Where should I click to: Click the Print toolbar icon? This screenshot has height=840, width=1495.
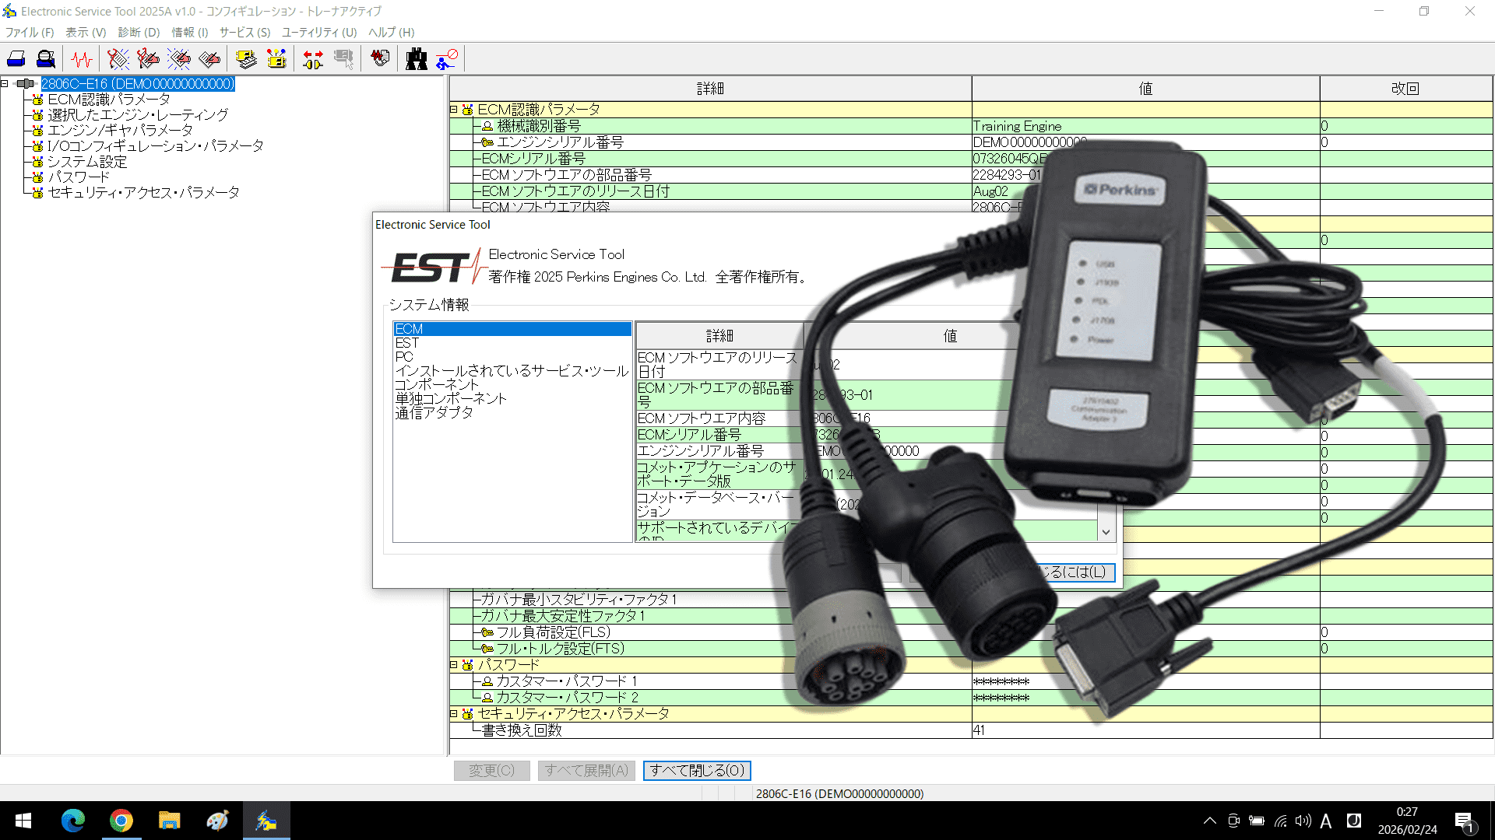16,59
